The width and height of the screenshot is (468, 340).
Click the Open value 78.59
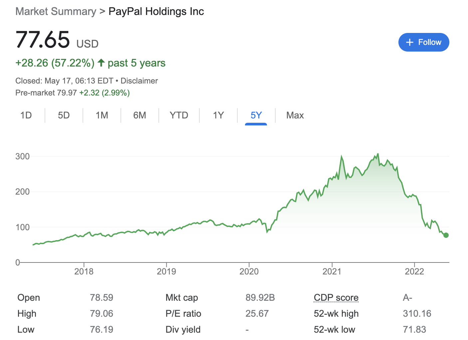click(102, 297)
